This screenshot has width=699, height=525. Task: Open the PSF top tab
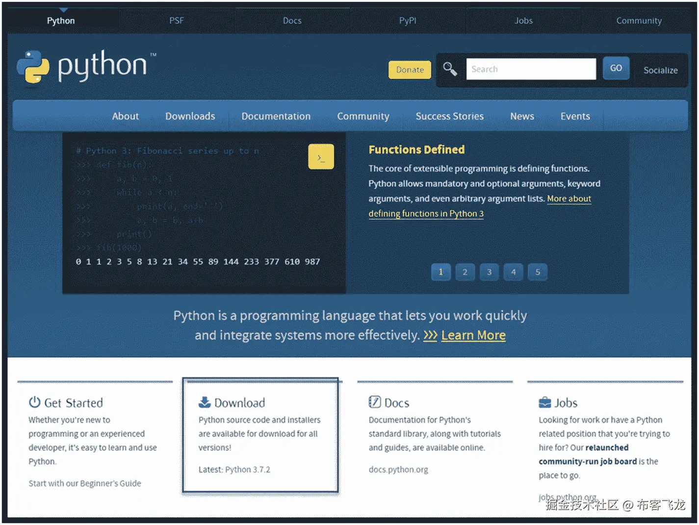(x=177, y=21)
